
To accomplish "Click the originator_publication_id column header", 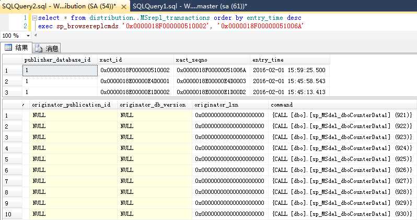I will coord(73,105).
